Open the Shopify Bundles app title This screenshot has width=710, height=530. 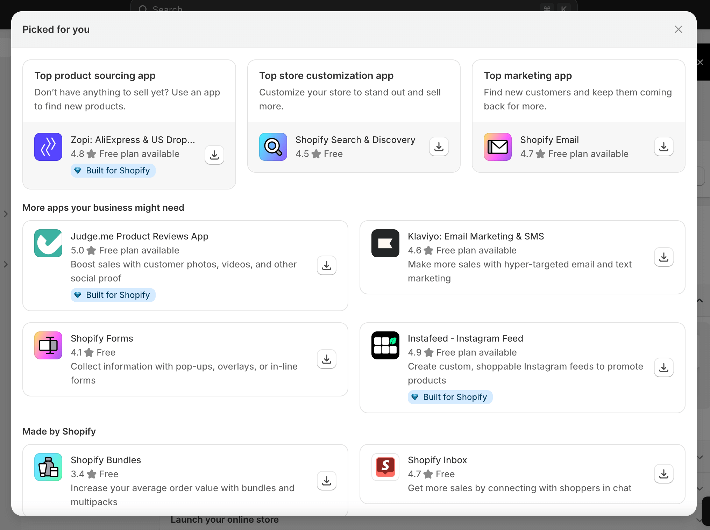coord(106,460)
